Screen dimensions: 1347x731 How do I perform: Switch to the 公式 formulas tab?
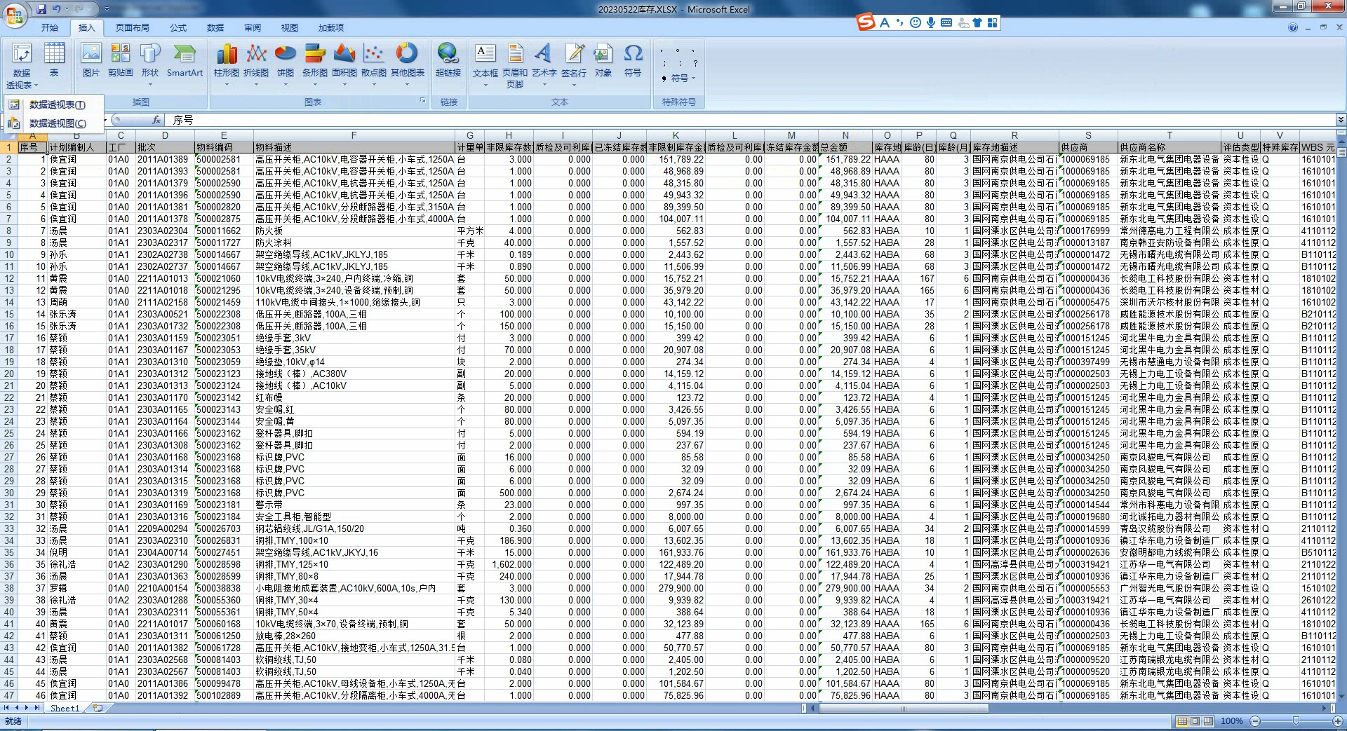tap(178, 27)
